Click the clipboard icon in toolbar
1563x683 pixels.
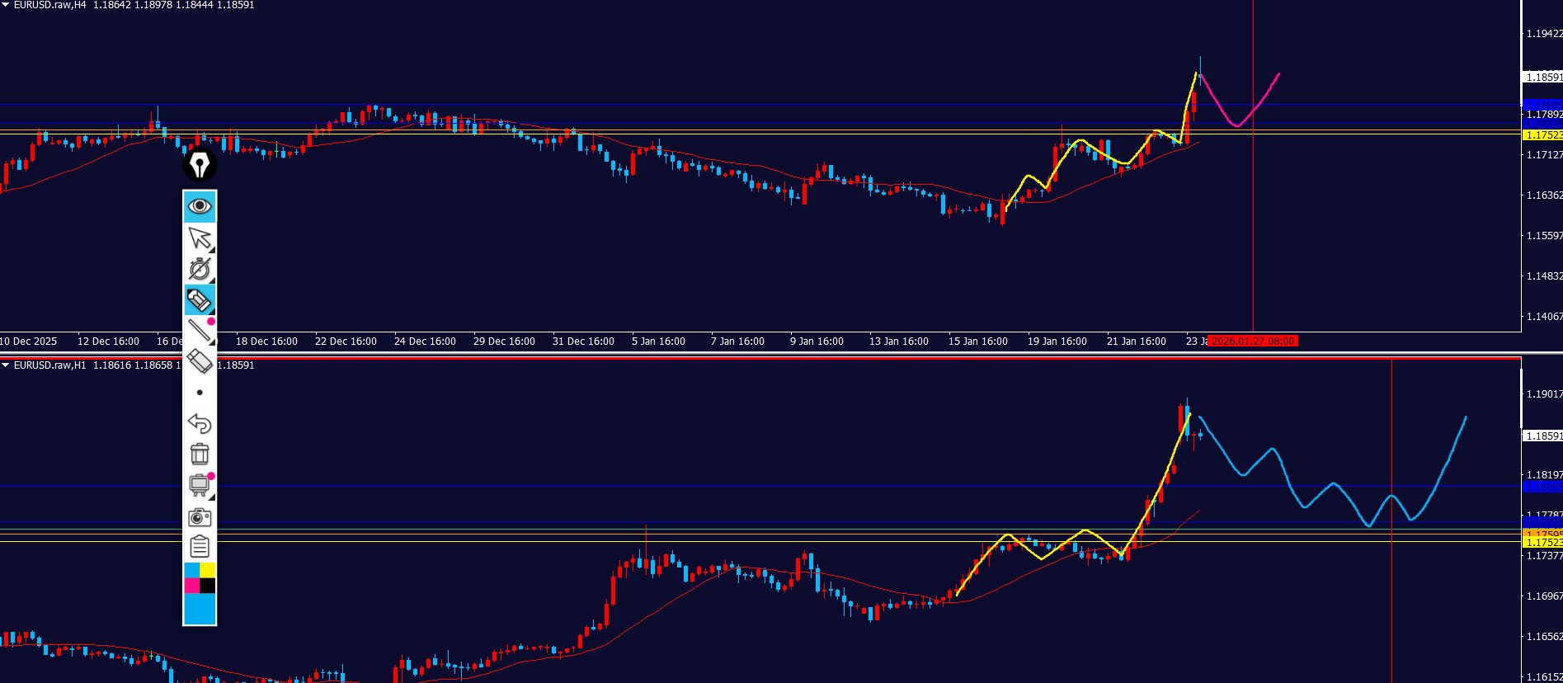click(200, 547)
